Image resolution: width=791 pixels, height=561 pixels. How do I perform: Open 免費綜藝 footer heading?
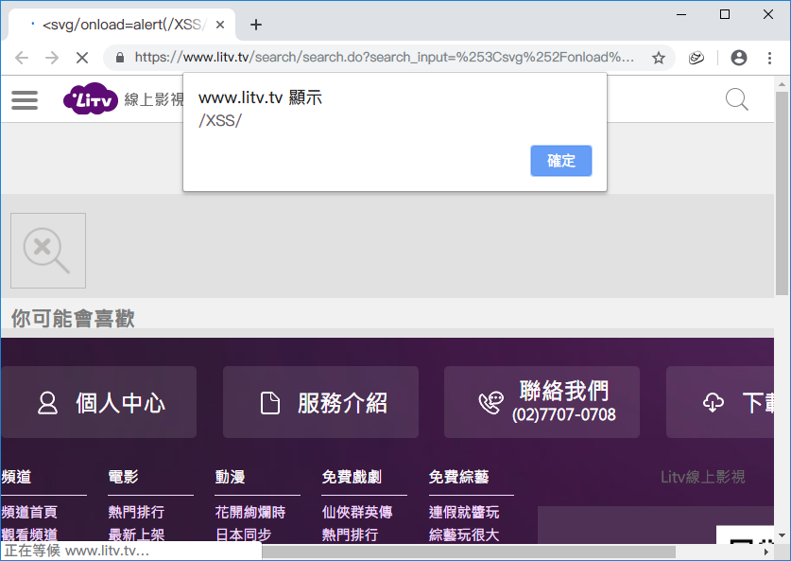458,477
